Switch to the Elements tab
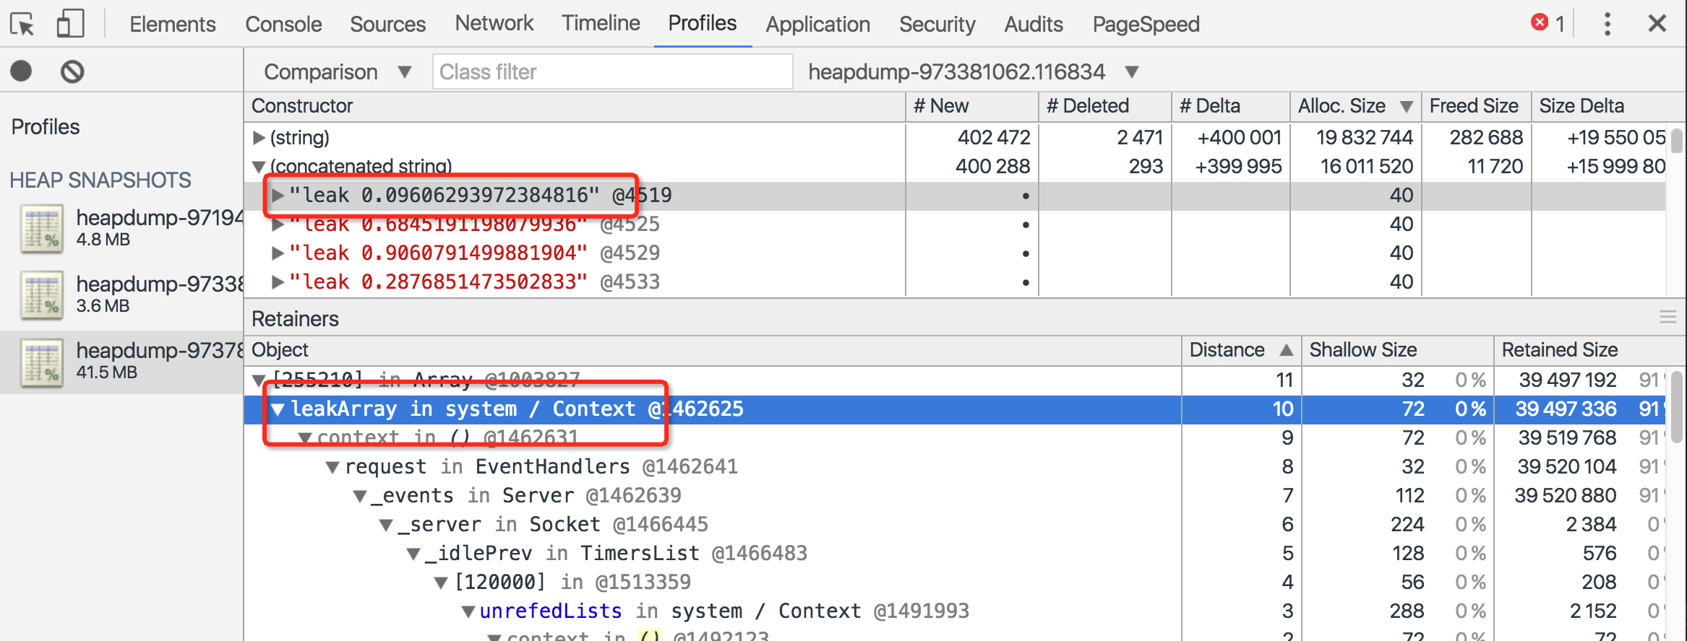The height and width of the screenshot is (641, 1687). [173, 24]
